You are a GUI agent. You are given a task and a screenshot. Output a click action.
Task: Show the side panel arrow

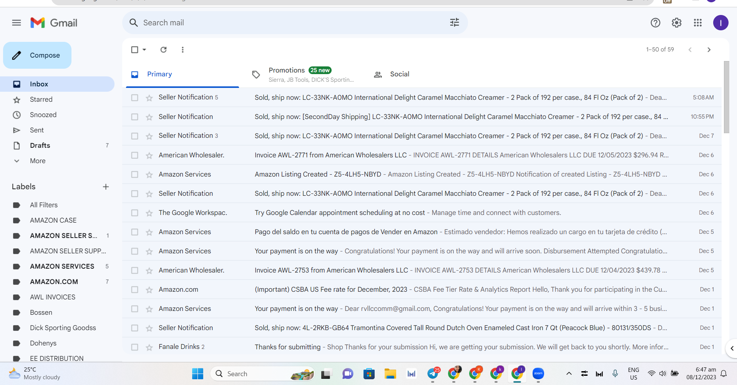pyautogui.click(x=732, y=349)
